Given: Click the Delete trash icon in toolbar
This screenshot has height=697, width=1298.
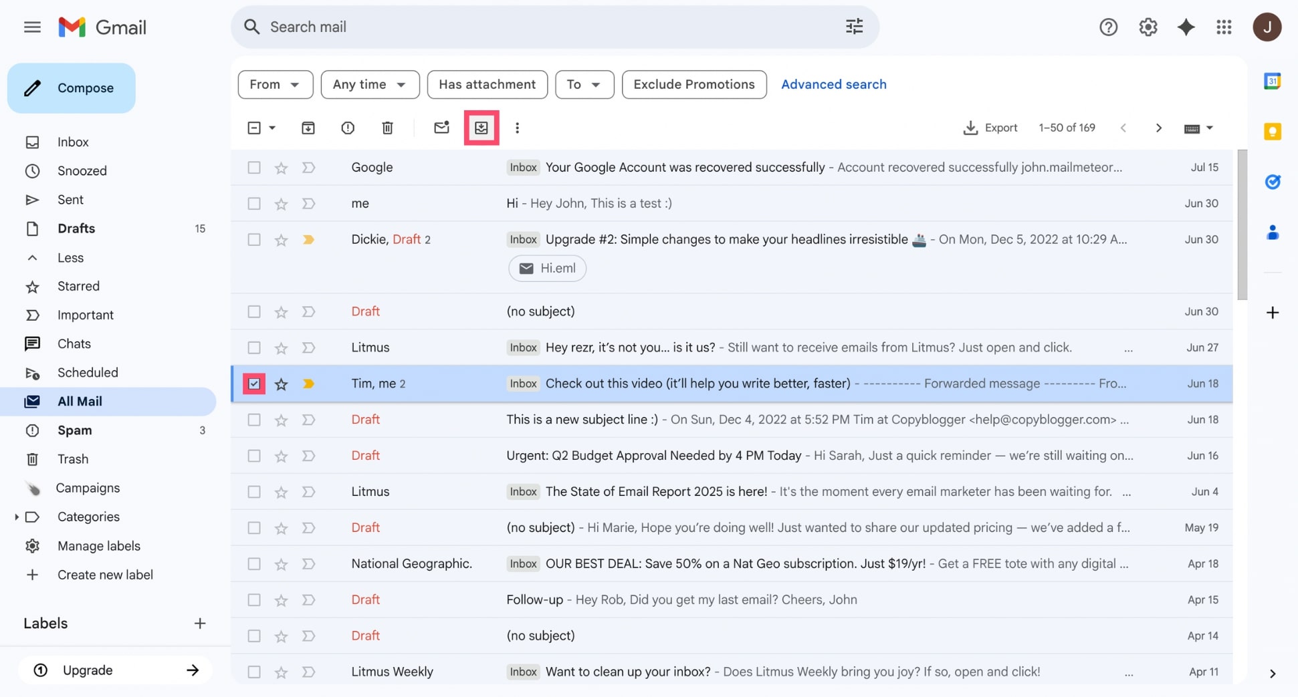Looking at the screenshot, I should [387, 128].
